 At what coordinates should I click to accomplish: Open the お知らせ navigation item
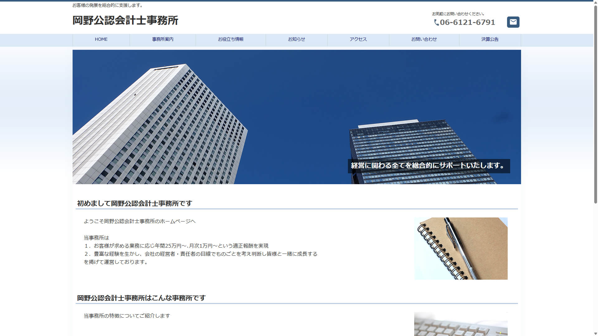click(296, 39)
